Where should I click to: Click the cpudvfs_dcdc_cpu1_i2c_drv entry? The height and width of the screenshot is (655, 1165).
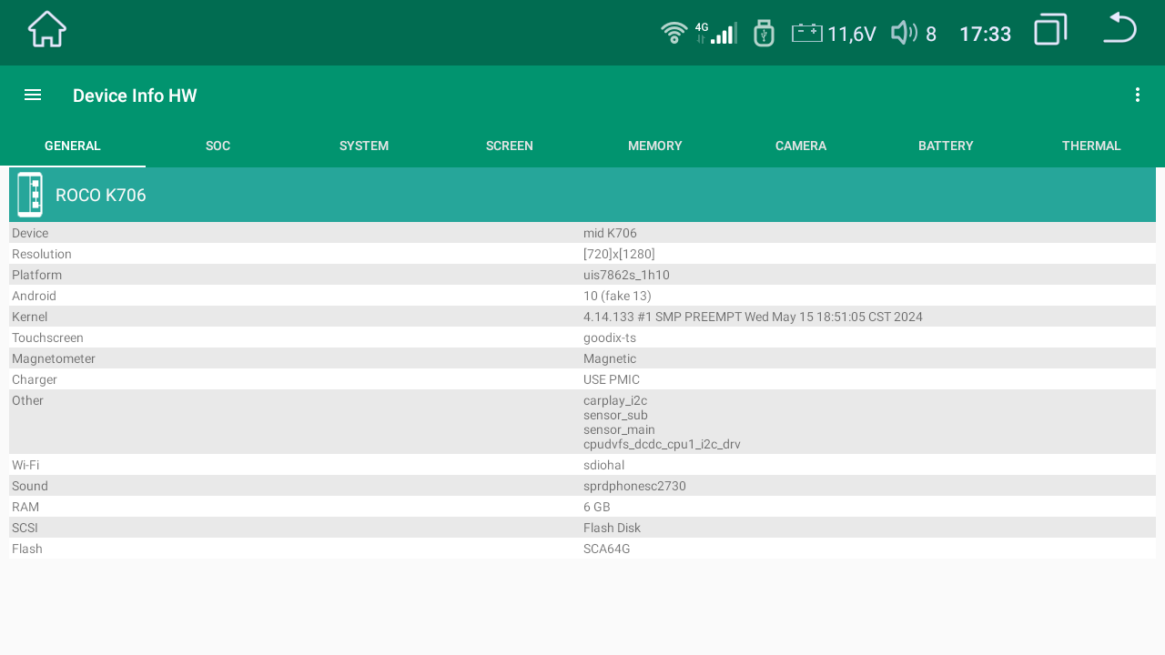(x=662, y=444)
